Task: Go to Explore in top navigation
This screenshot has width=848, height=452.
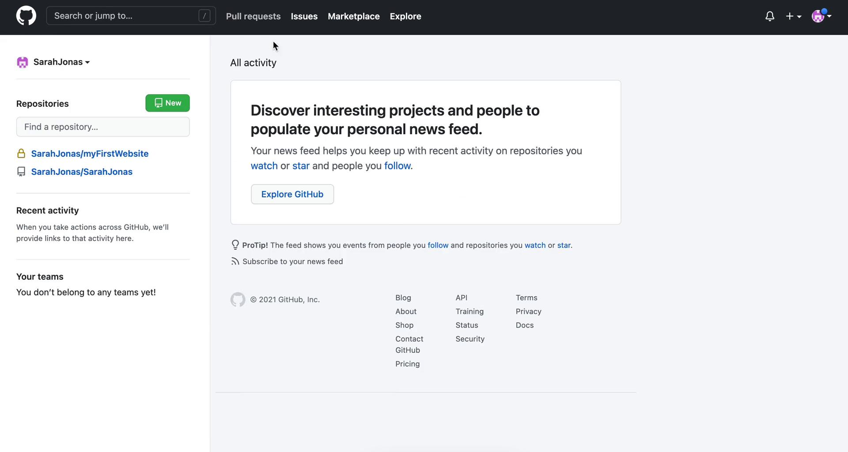Action: click(405, 16)
